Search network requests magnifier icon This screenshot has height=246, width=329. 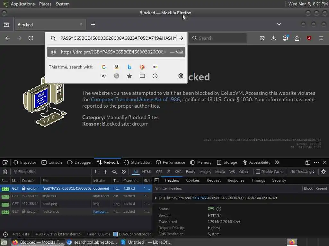coord(114,172)
